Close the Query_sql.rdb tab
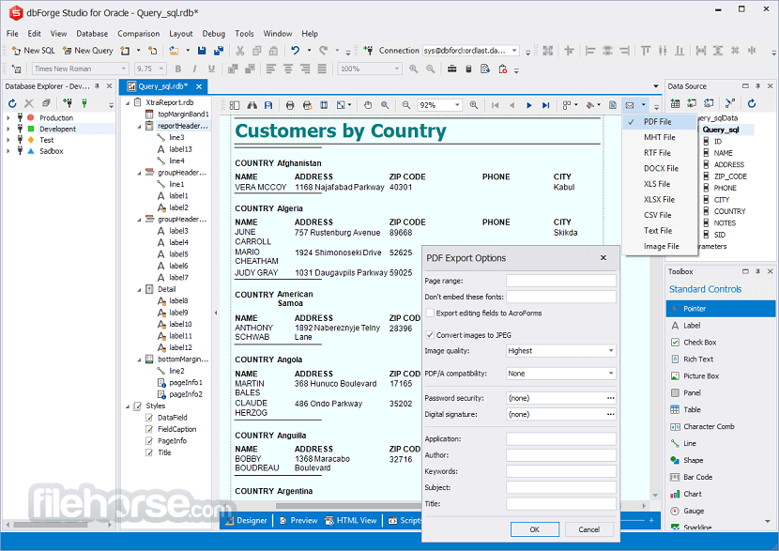 (199, 86)
